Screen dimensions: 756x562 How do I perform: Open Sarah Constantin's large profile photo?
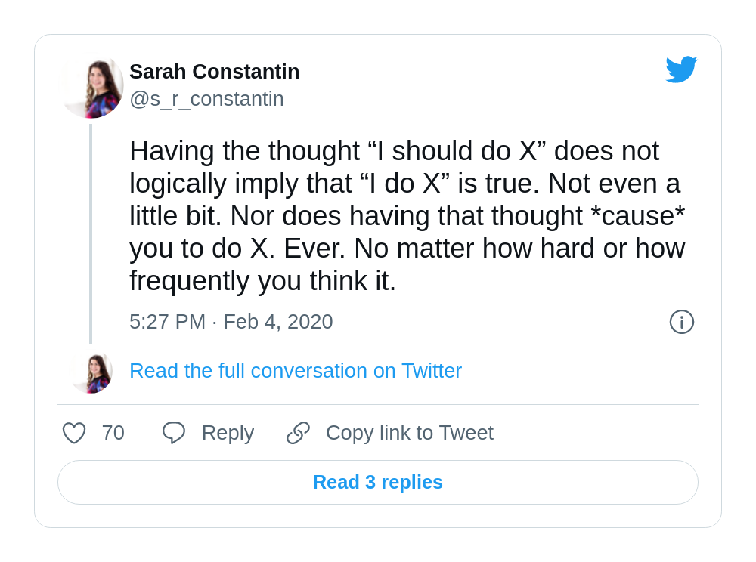(91, 87)
